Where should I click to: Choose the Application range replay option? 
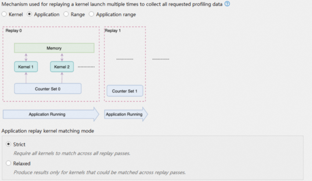pyautogui.click(x=91, y=14)
